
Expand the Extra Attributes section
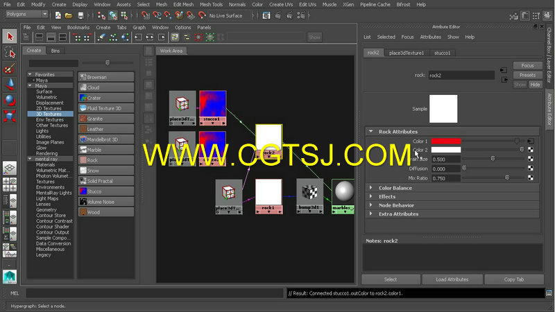(370, 214)
